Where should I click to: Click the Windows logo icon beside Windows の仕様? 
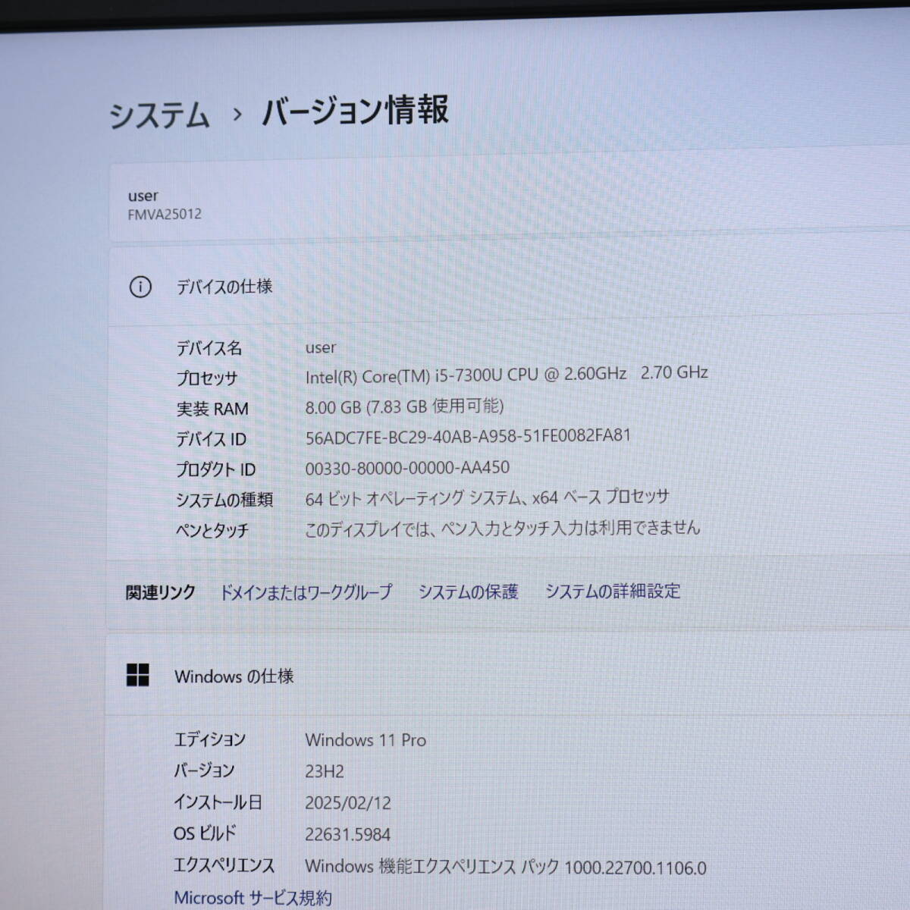coord(138,675)
